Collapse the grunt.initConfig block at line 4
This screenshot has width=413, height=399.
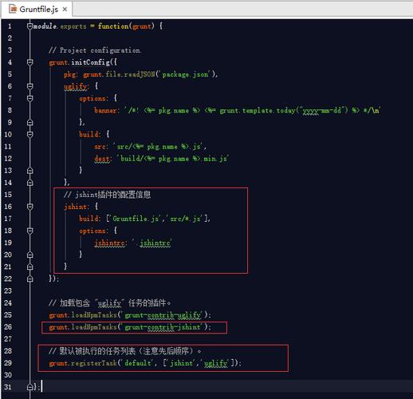30,62
